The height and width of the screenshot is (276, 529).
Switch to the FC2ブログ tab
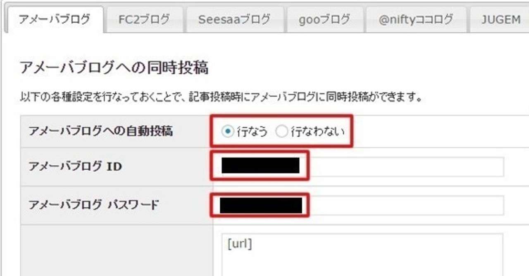coord(144,19)
